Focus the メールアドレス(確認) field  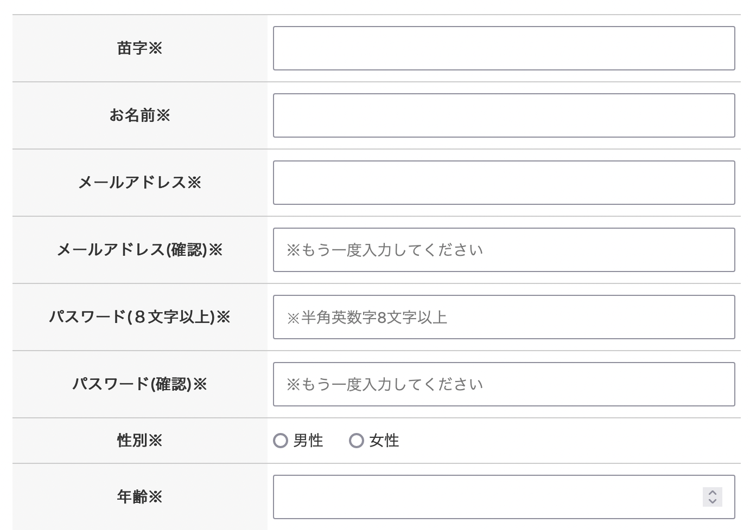point(504,250)
